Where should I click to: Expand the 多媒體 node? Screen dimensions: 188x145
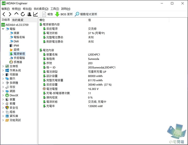(x=3, y=83)
